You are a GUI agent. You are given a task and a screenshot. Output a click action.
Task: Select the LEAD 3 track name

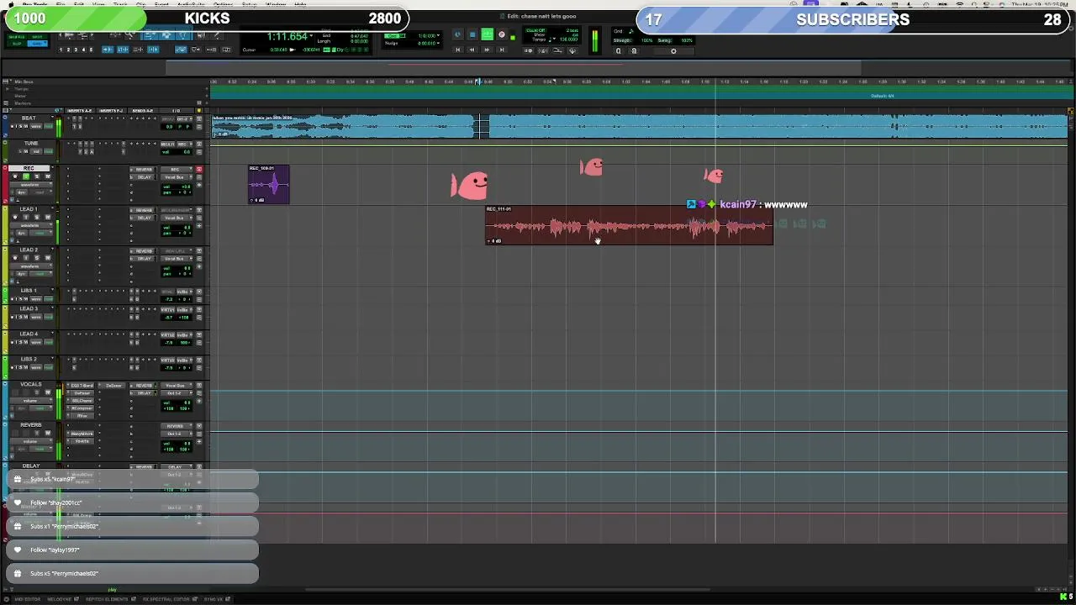[x=29, y=308]
